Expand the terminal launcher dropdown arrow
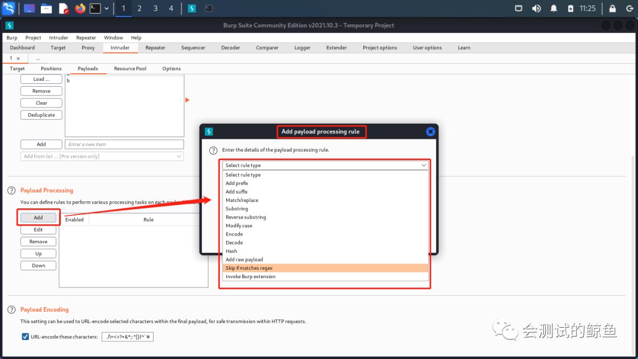This screenshot has width=638, height=359. tap(106, 8)
